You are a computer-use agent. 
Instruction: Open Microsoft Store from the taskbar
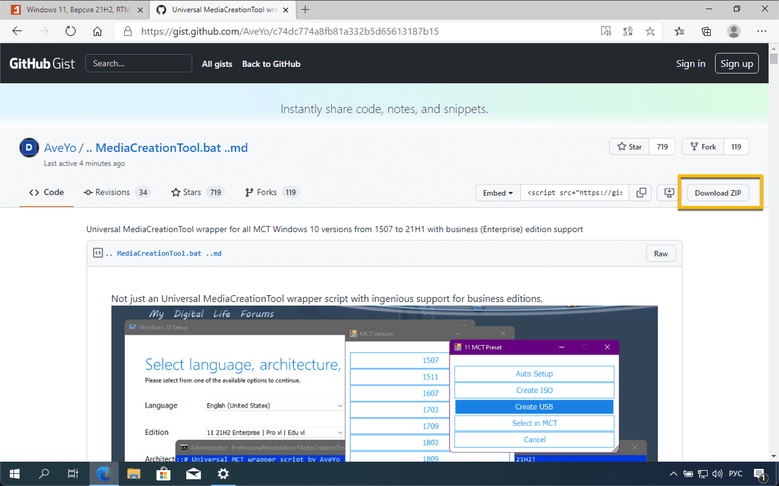pyautogui.click(x=163, y=474)
